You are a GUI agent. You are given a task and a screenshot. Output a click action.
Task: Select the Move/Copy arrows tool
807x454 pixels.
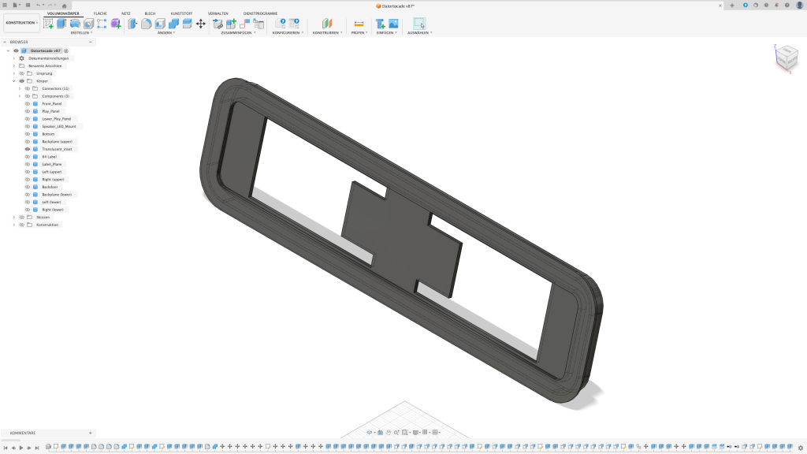200,24
